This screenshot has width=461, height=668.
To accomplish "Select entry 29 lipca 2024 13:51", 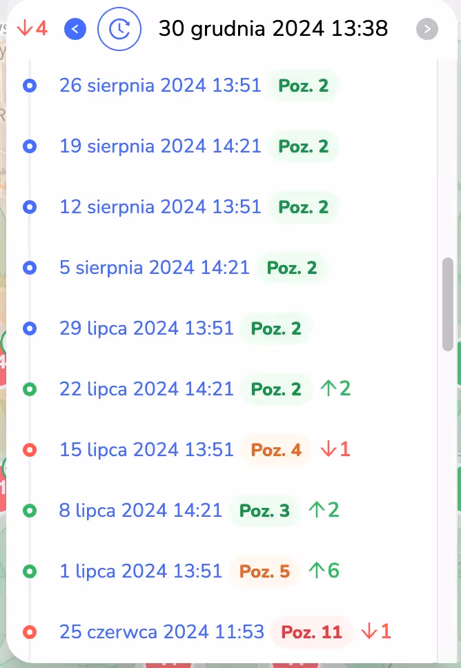I will 146,328.
